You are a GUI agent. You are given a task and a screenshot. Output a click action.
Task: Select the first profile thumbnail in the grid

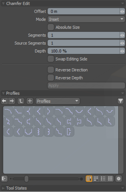pos(8,111)
